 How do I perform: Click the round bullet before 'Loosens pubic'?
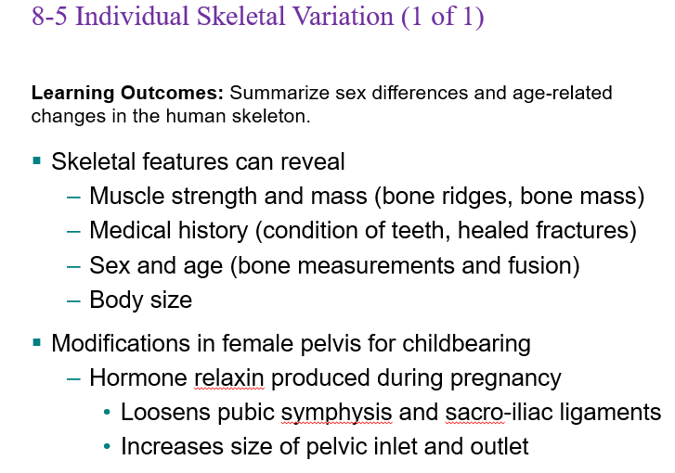point(107,413)
